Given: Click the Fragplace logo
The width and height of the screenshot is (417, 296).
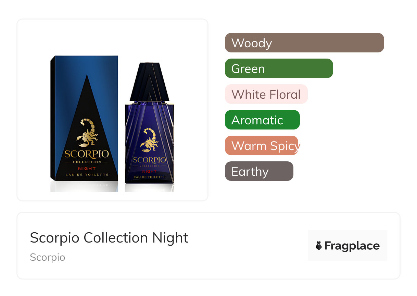Looking at the screenshot, I should tap(347, 246).
